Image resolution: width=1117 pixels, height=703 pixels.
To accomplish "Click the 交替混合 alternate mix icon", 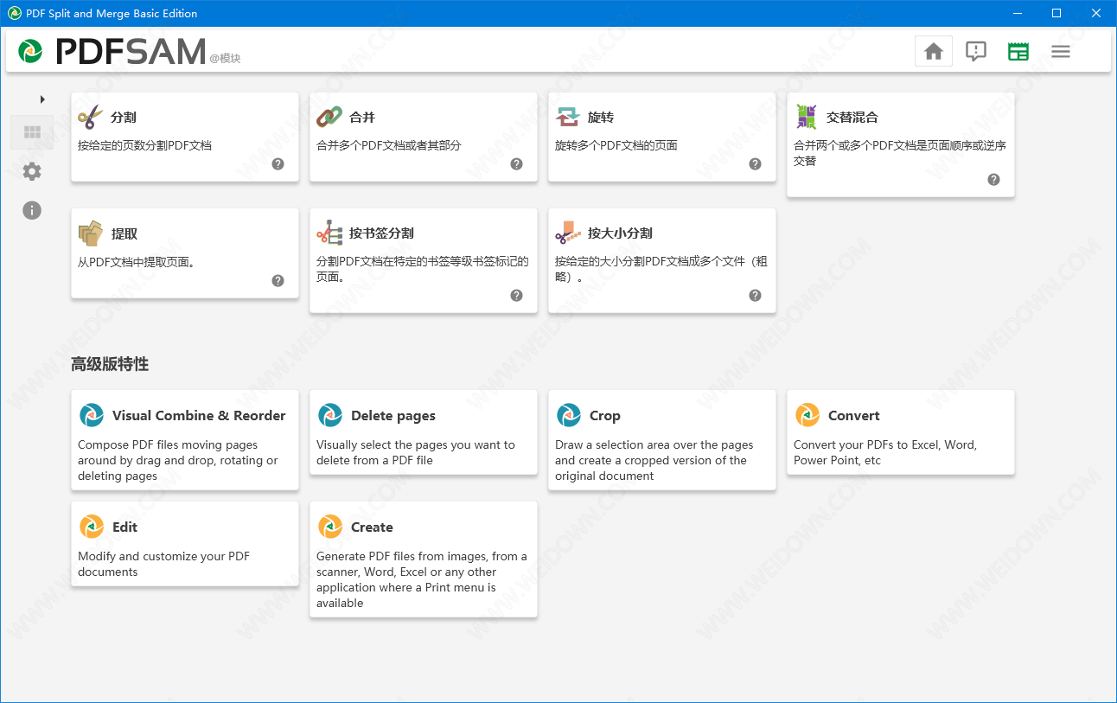I will 806,117.
